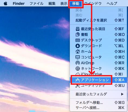
Task: Open the ファイル menu
Action: (x=37, y=4)
